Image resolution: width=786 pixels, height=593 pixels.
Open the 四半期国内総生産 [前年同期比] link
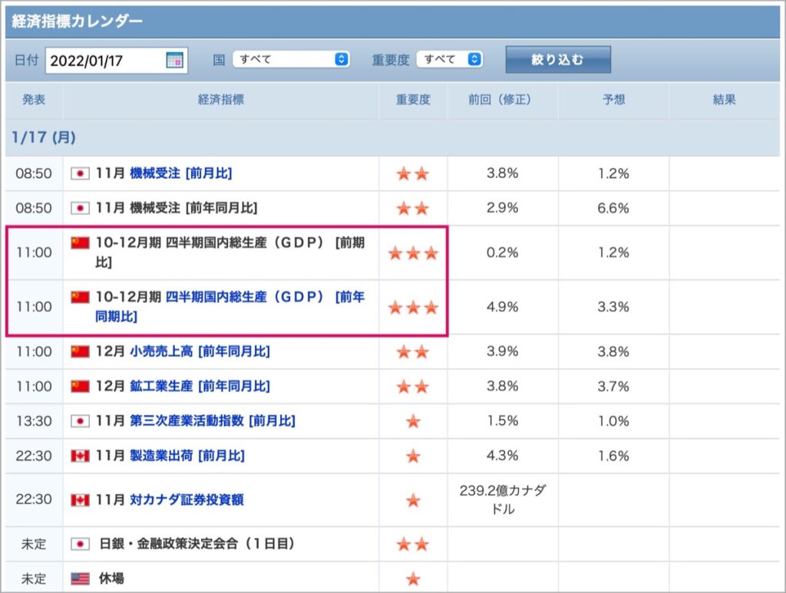point(230,307)
